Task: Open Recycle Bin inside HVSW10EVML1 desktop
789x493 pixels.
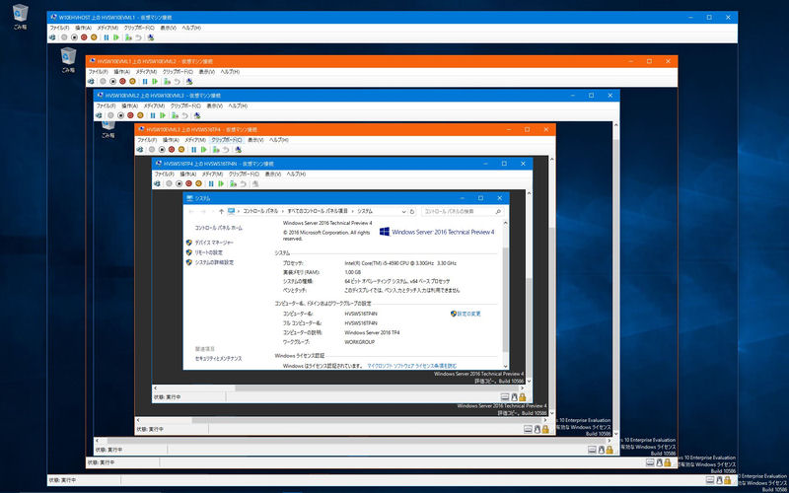Action: pos(68,60)
